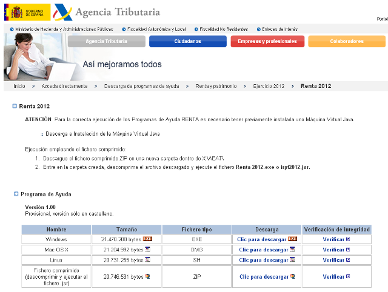
Task: Expand Fiscalidad Autonómica y Local menu
Action: (156, 28)
